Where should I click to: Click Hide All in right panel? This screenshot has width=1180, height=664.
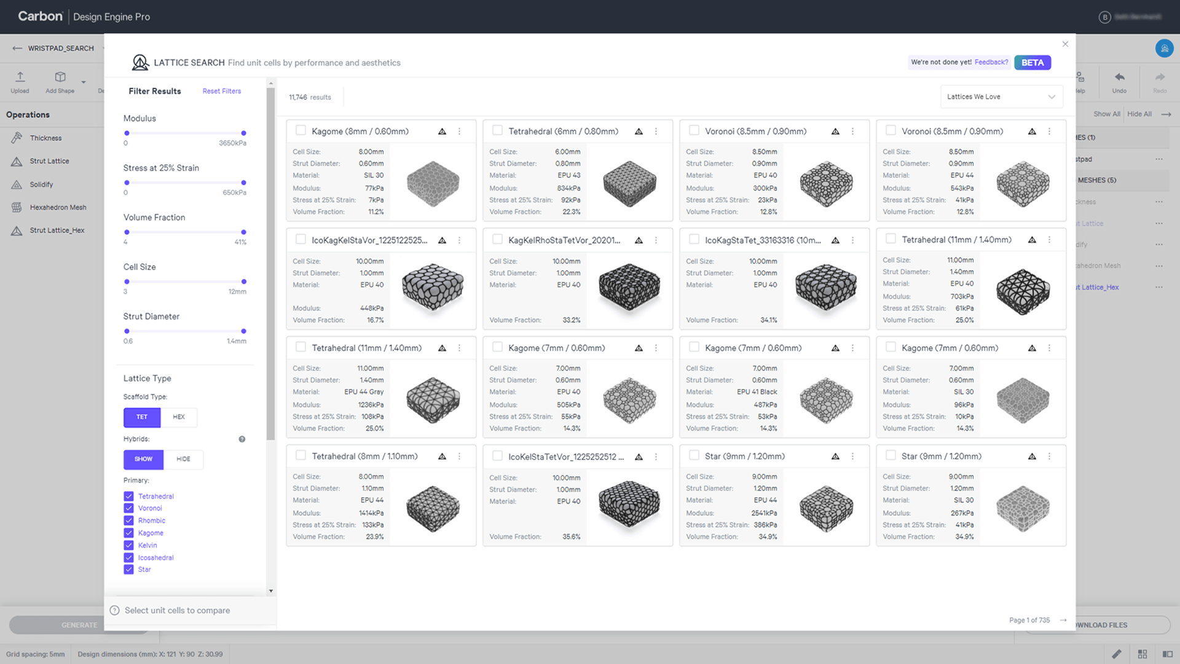tap(1139, 114)
